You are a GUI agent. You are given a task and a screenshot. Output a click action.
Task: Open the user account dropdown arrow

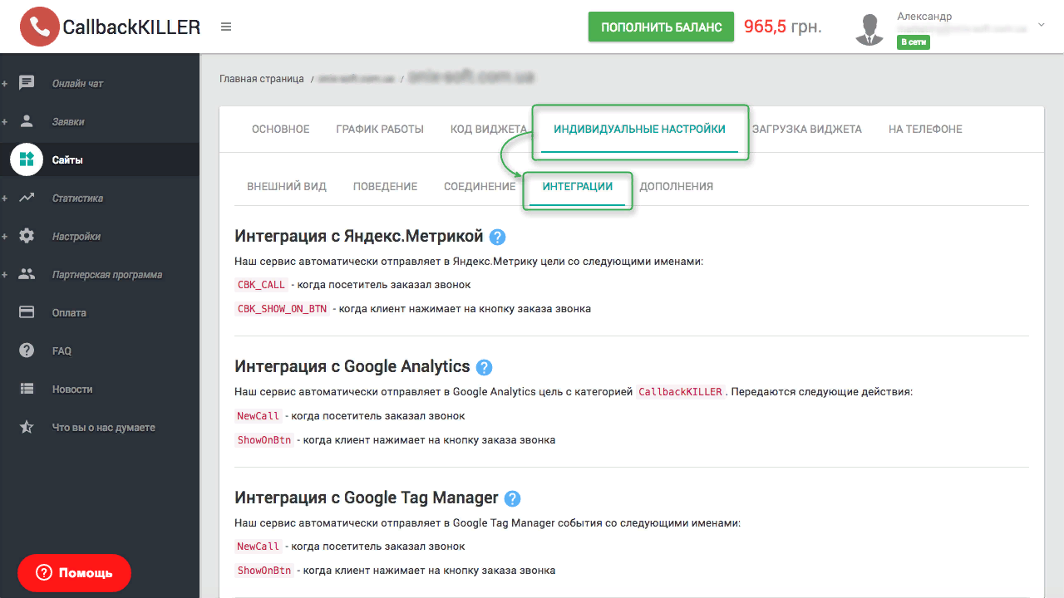click(x=1042, y=25)
